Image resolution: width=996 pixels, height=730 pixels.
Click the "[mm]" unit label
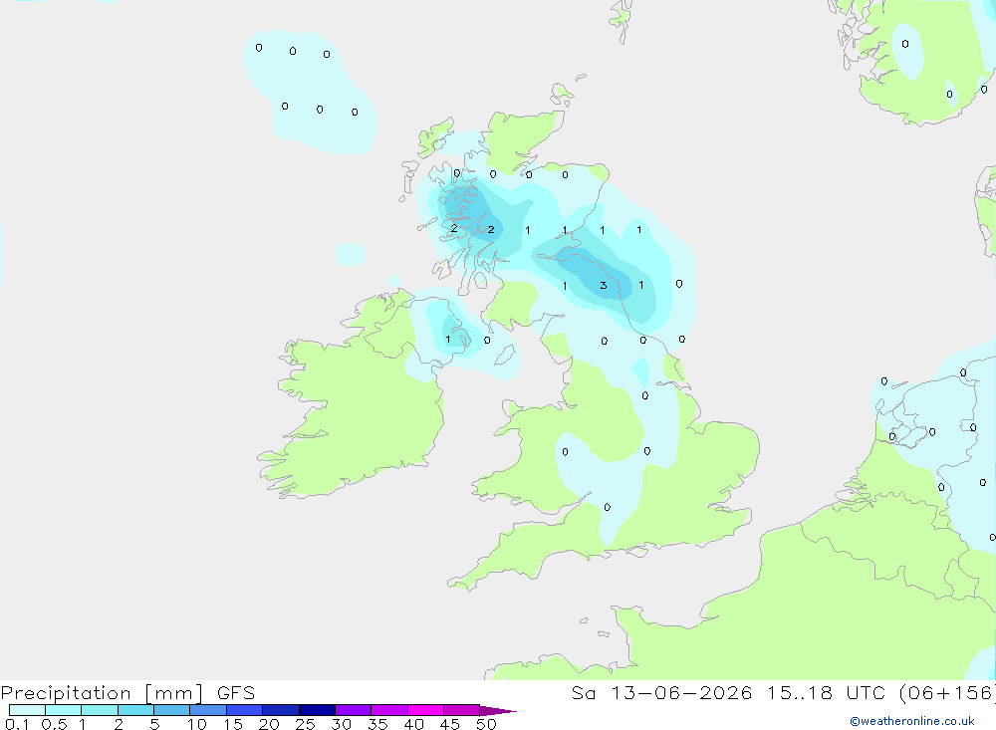point(174,693)
